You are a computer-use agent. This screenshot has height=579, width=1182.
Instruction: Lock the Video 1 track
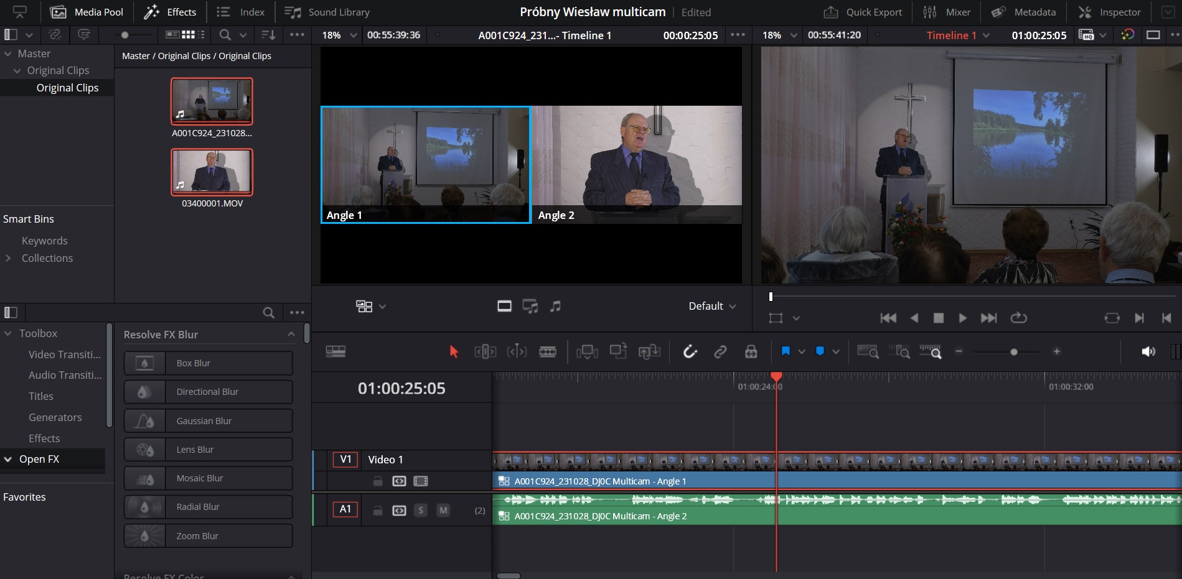378,481
